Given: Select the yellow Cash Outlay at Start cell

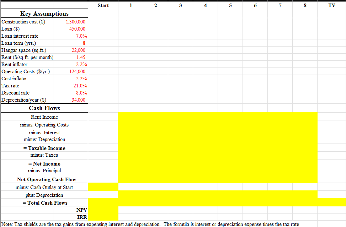Looking at the screenshot, I should coord(103,187).
